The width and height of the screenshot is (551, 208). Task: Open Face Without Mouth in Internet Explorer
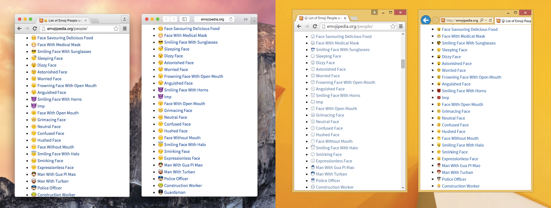(x=460, y=138)
